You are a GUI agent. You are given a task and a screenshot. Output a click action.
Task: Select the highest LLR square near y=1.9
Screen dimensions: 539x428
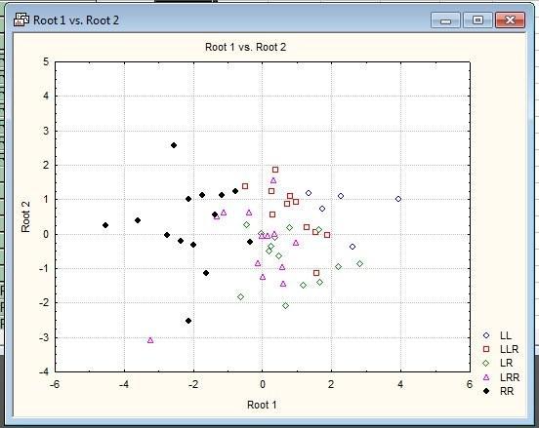(x=275, y=170)
